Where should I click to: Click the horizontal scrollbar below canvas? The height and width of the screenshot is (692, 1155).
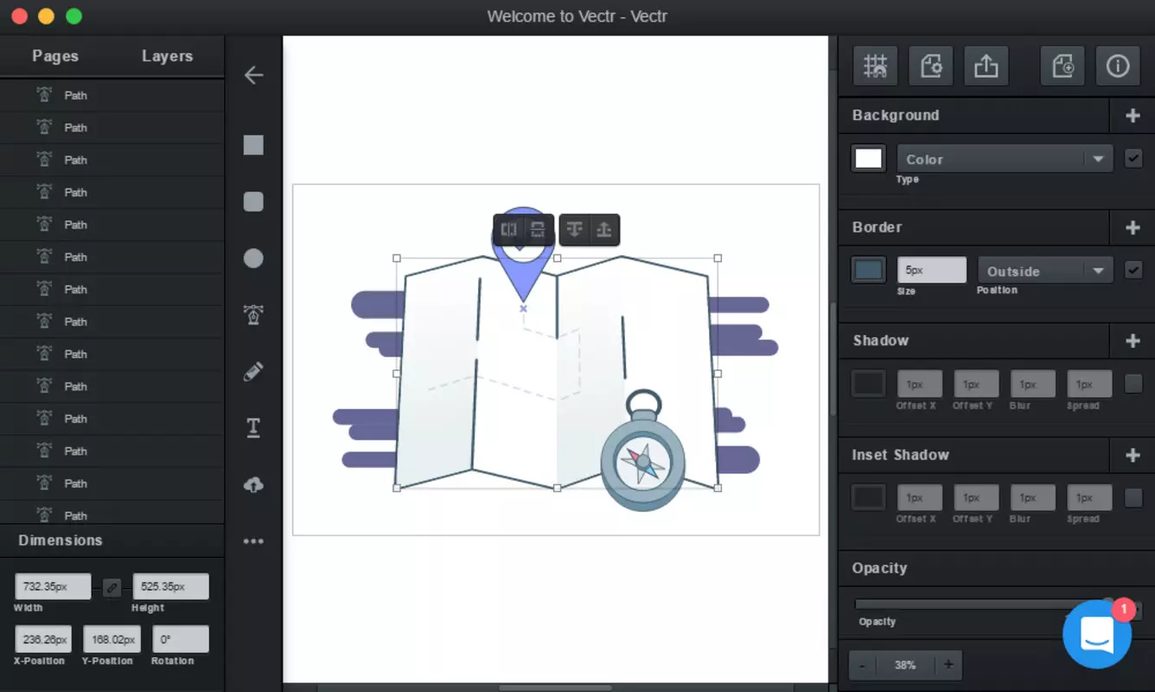[555, 688]
